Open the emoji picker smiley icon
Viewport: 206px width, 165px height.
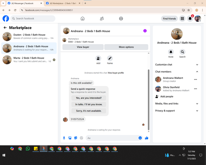point(140,138)
